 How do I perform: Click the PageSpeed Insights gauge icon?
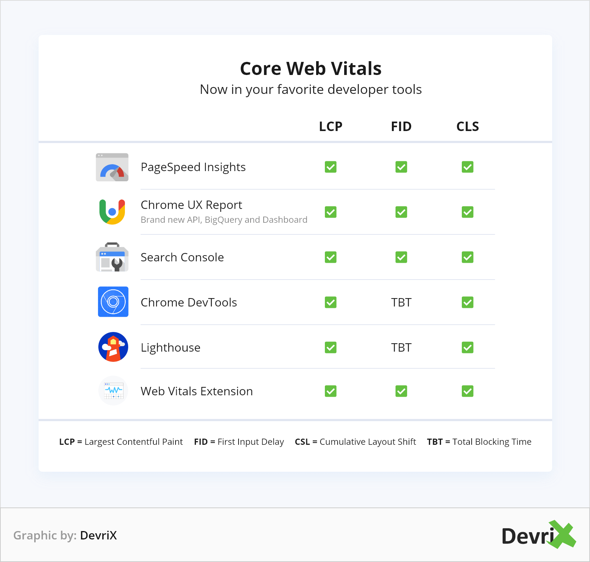pos(112,167)
